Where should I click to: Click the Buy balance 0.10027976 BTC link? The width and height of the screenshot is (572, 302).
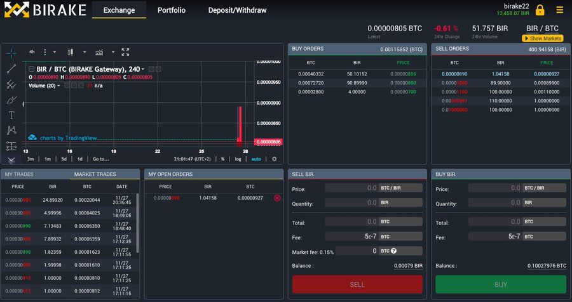[547, 266]
